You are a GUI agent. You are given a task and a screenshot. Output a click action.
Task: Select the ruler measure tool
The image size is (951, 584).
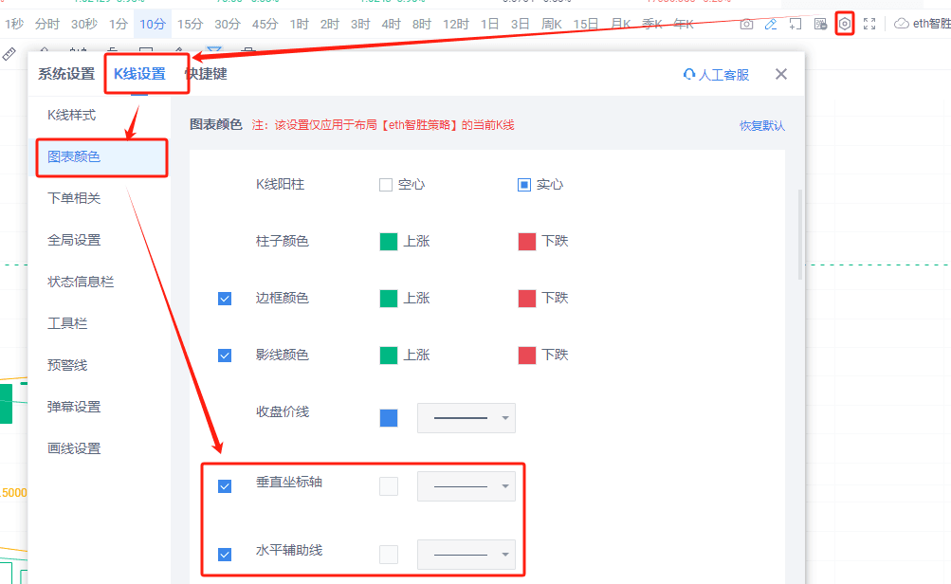coord(9,54)
